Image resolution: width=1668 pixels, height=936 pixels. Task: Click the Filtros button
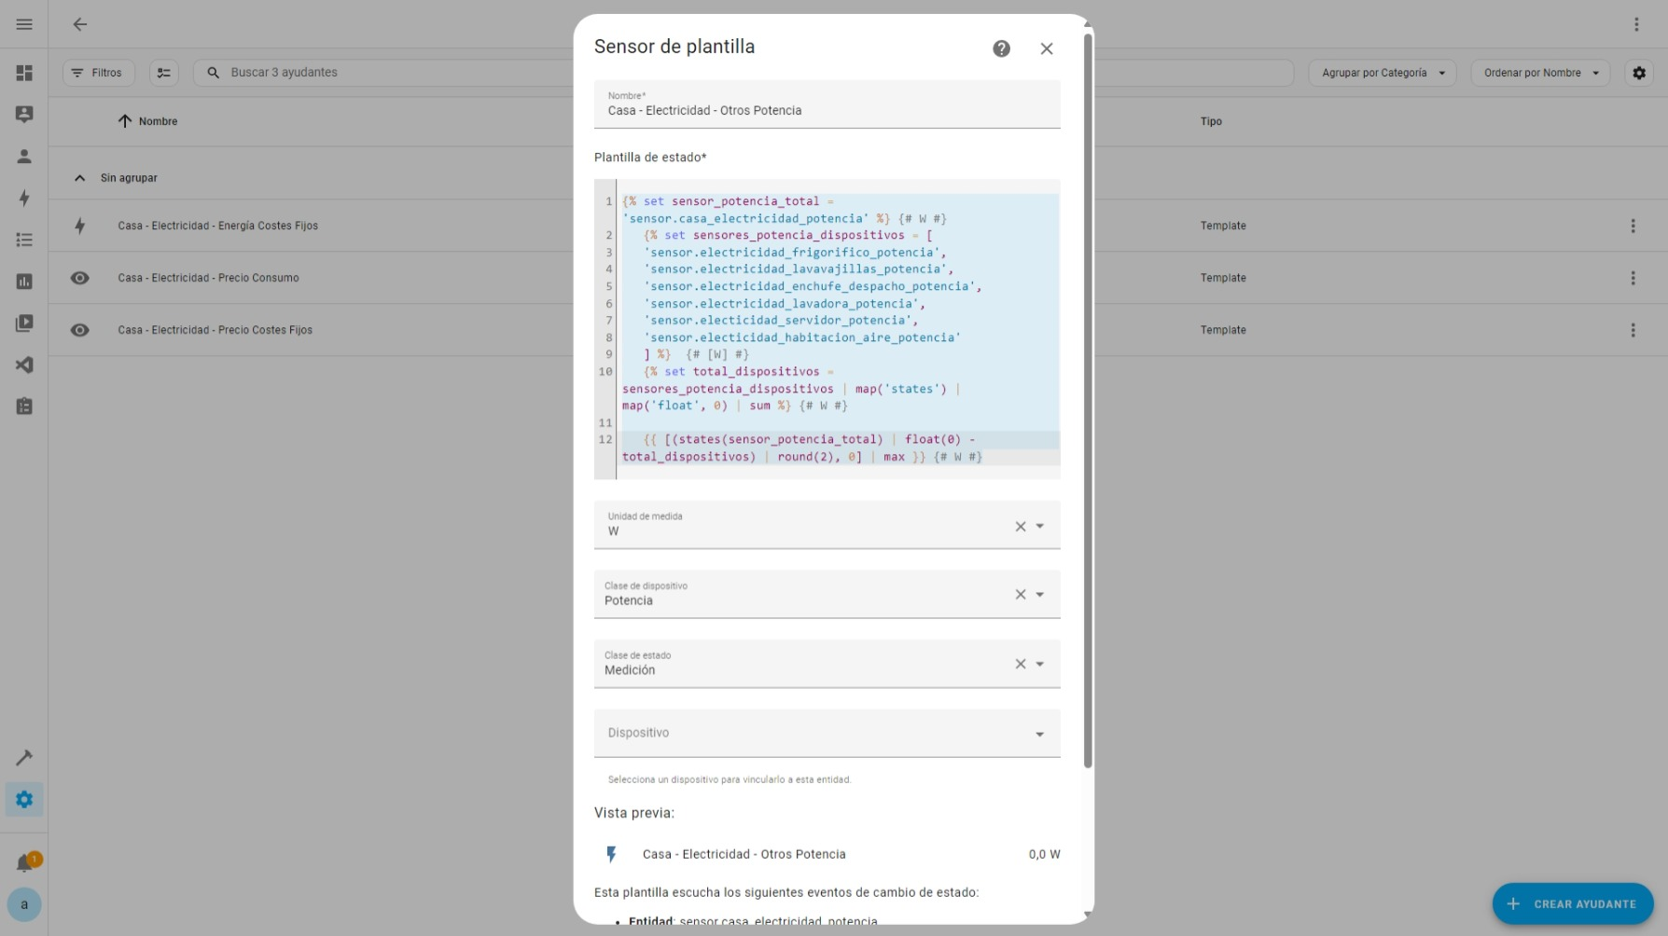(x=98, y=72)
